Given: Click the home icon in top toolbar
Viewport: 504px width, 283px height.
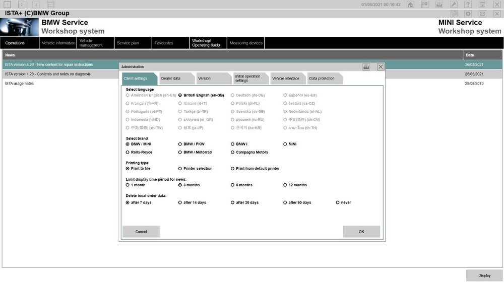Looking at the screenshot, I should click(x=410, y=5).
